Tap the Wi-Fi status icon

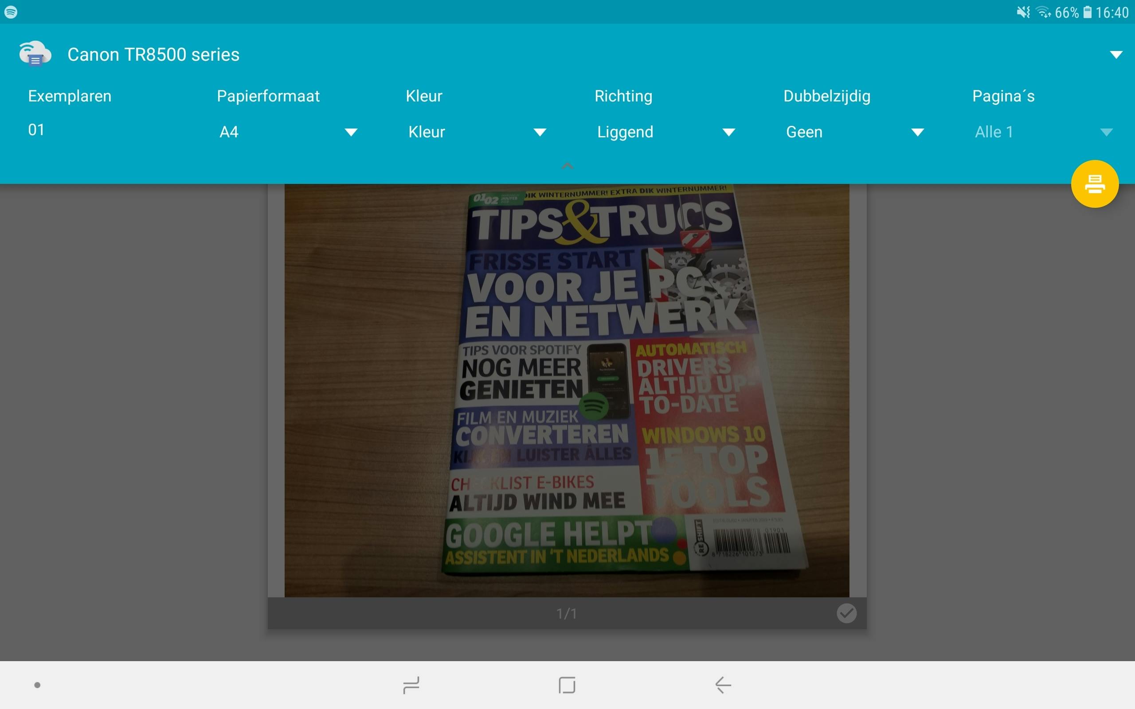(x=1044, y=12)
